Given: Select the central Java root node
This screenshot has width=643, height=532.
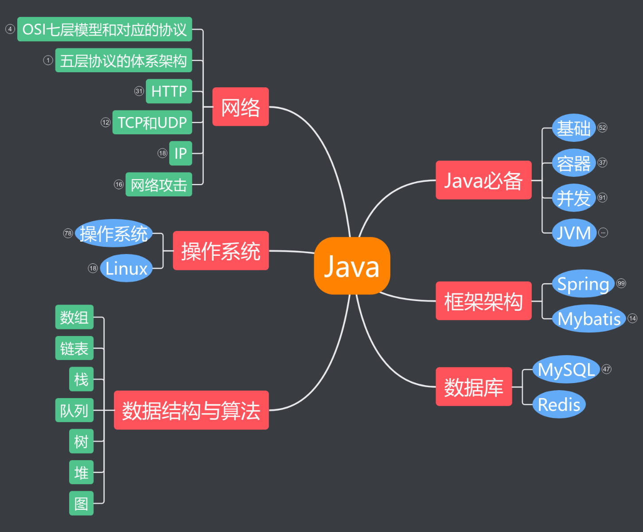Looking at the screenshot, I should 352,266.
